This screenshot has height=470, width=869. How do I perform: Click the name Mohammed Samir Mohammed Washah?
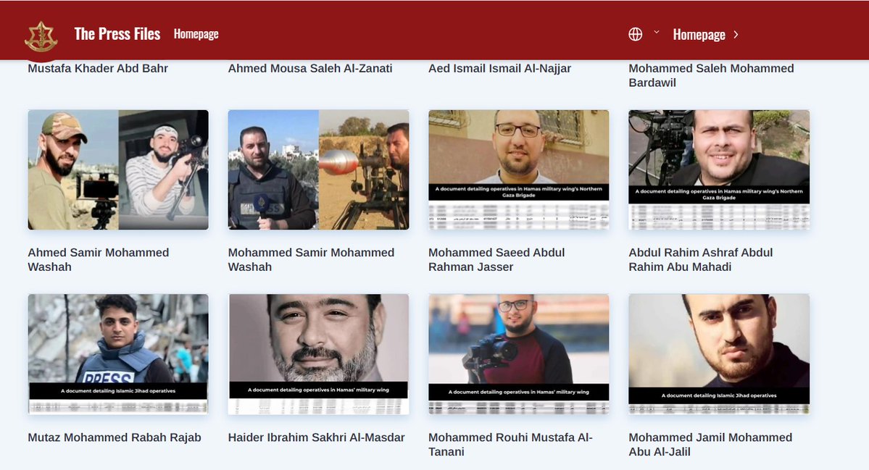pyautogui.click(x=312, y=260)
